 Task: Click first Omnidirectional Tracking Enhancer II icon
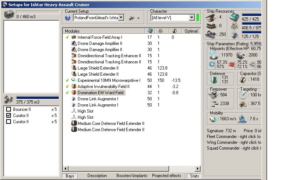pos(74,56)
